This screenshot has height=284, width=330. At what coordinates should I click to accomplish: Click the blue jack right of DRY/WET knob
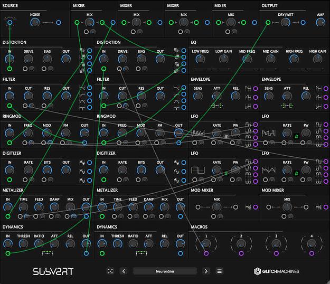click(x=303, y=23)
